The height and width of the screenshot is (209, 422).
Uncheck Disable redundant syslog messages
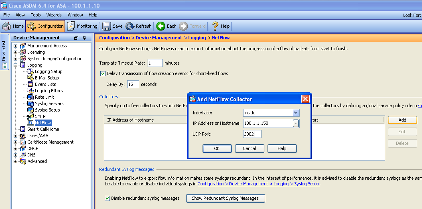coord(107,198)
